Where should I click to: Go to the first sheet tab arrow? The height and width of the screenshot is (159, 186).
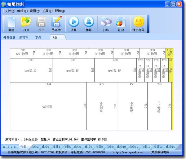(x=4, y=147)
